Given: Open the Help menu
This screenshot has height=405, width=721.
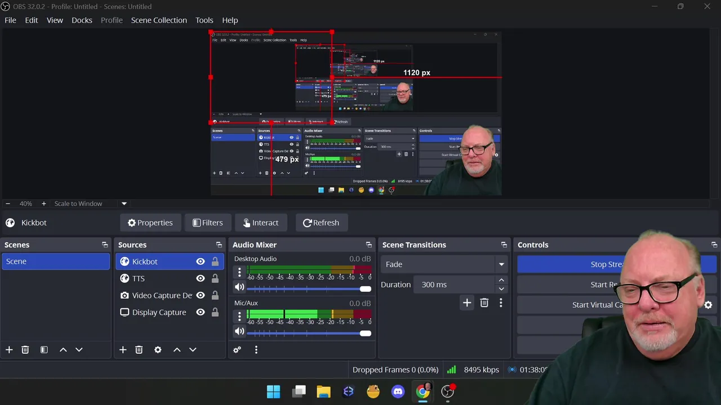Looking at the screenshot, I should point(230,20).
